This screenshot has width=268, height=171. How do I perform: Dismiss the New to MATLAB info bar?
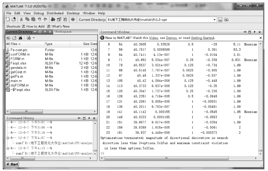tap(260, 38)
